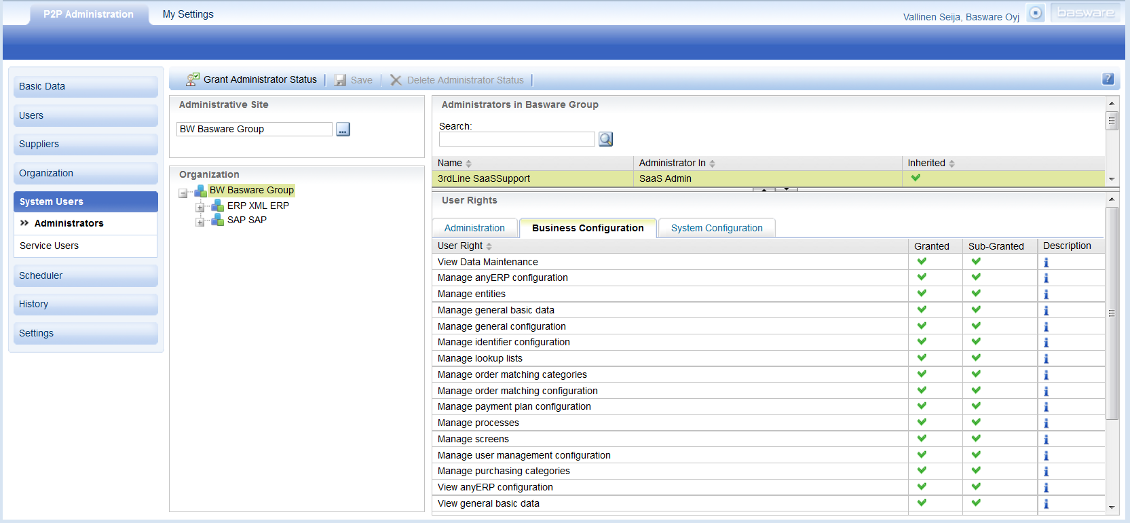Toggle Granted check for Manage processes
Image resolution: width=1130 pixels, height=523 pixels.
click(922, 423)
